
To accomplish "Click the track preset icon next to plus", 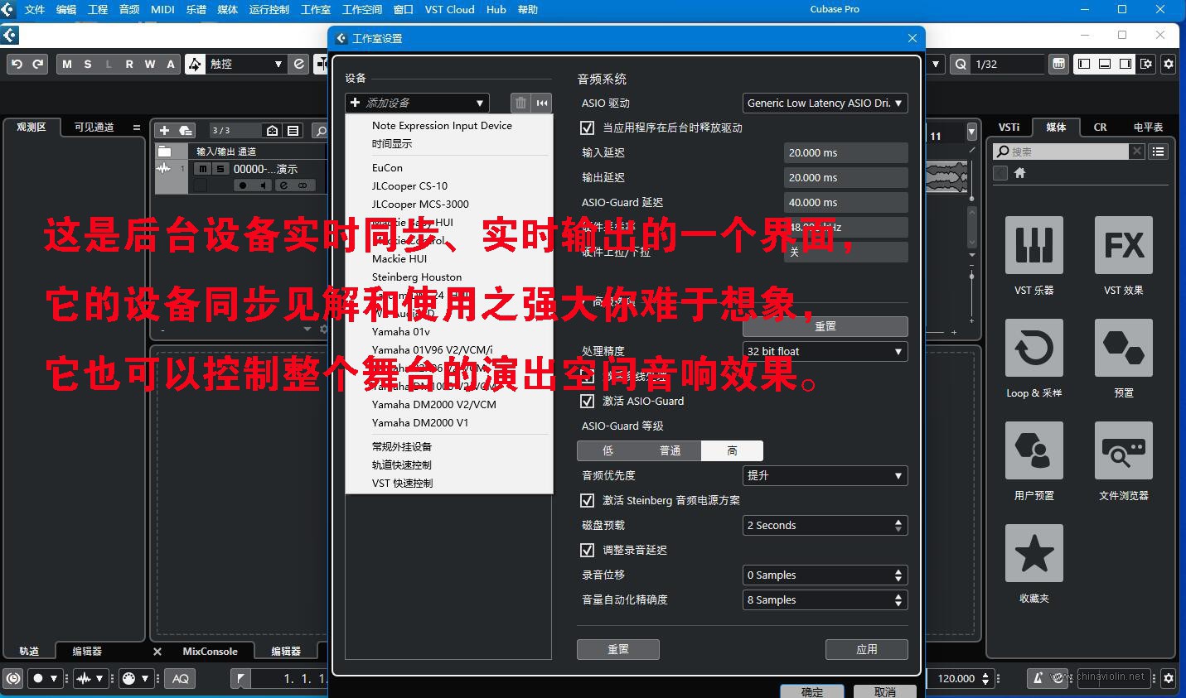I will pyautogui.click(x=186, y=130).
